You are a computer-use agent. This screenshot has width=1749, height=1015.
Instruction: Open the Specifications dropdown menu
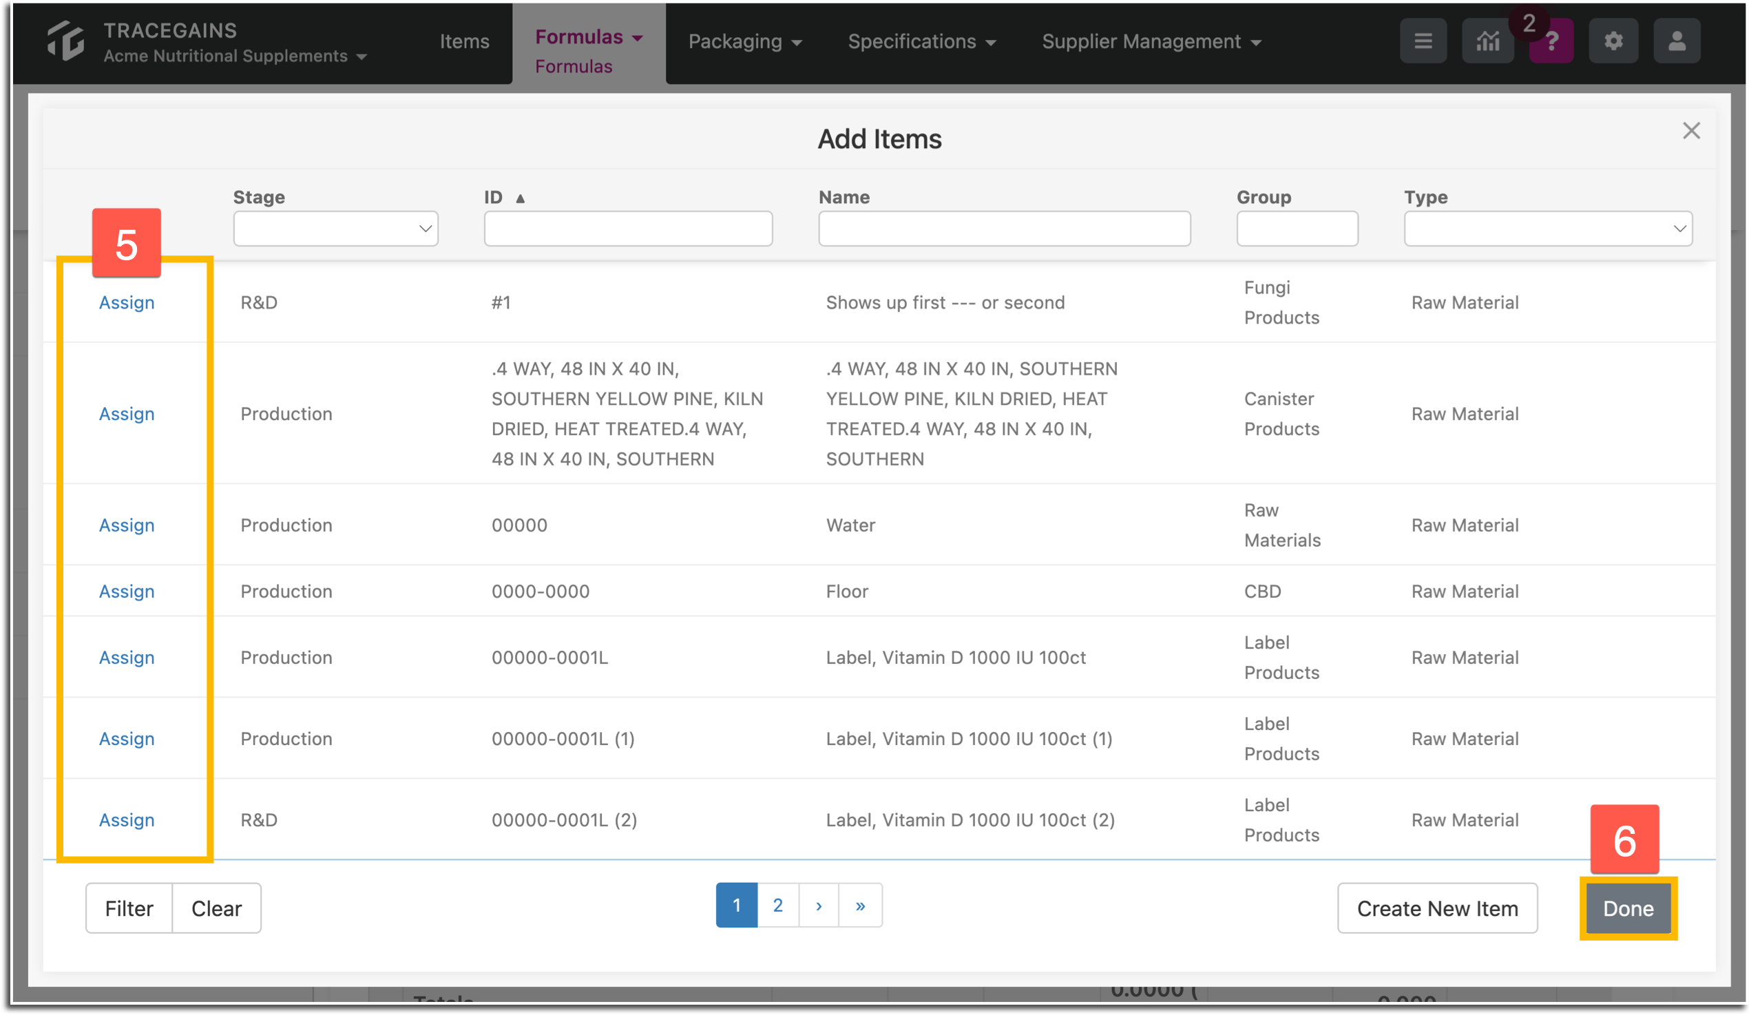[922, 41]
